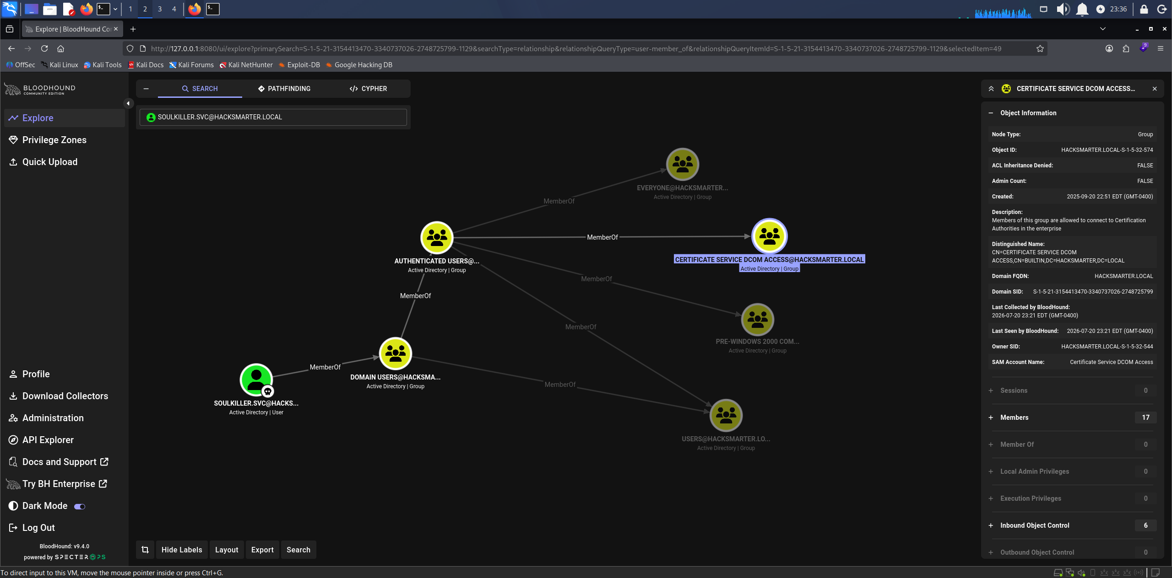This screenshot has width=1172, height=578.
Task: Open the Profile page
Action: (64, 374)
